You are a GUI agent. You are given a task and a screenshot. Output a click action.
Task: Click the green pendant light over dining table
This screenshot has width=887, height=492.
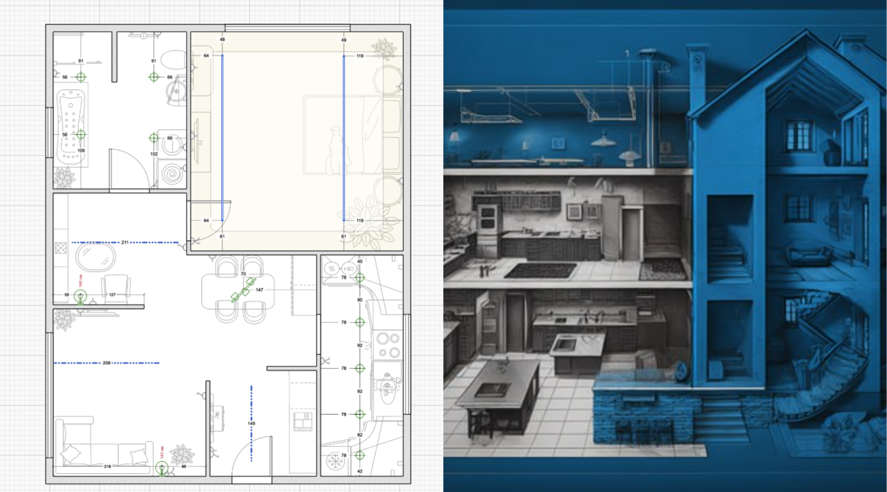coord(243,290)
